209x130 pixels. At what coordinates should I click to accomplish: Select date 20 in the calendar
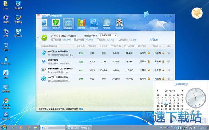point(174,106)
